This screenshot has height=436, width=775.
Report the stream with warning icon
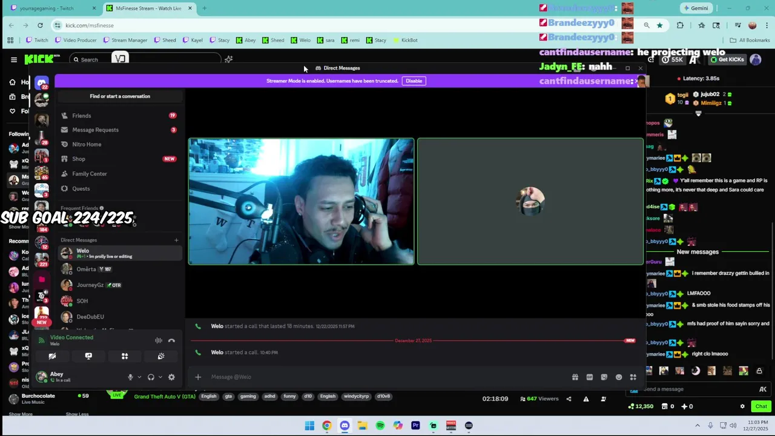click(x=585, y=398)
